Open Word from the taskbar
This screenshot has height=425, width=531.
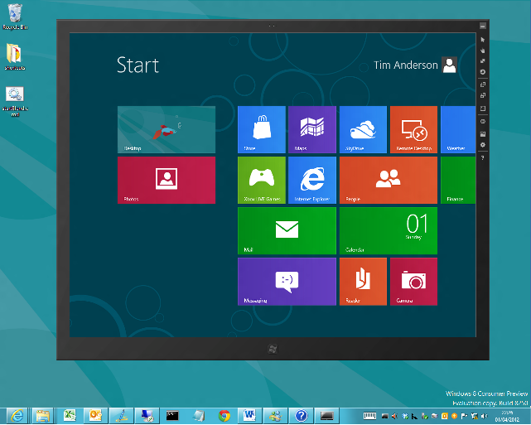(x=249, y=416)
